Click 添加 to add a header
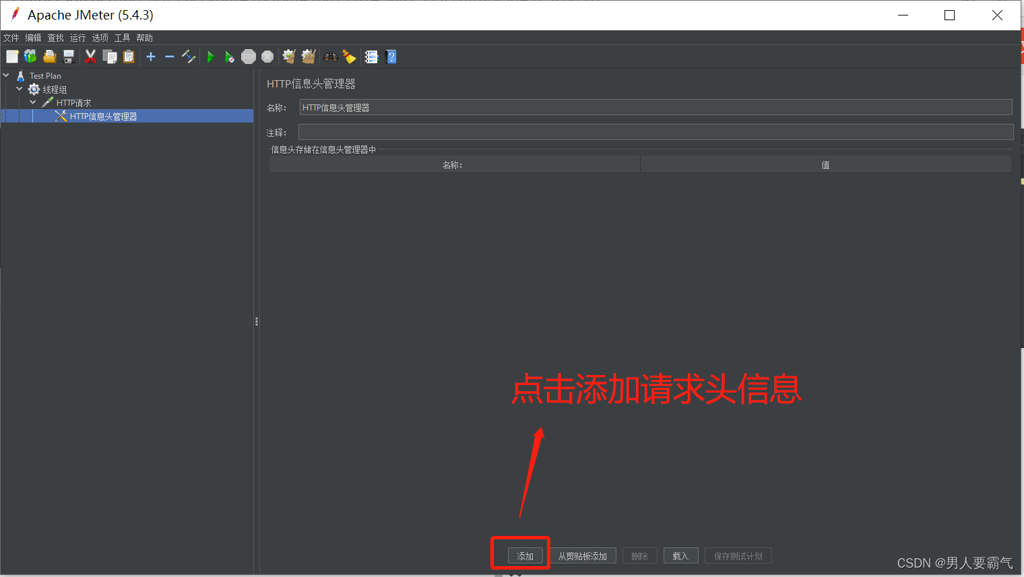Viewport: 1024px width, 577px height. tap(525, 556)
